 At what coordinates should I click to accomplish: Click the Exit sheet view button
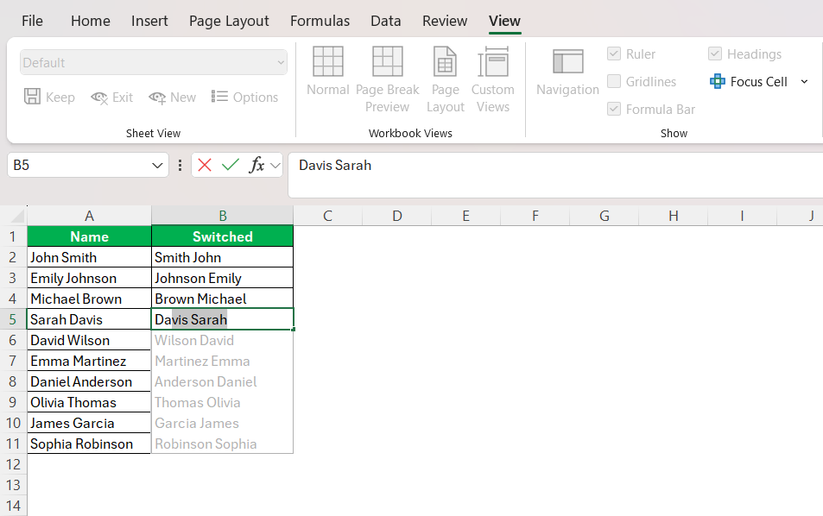pos(111,97)
